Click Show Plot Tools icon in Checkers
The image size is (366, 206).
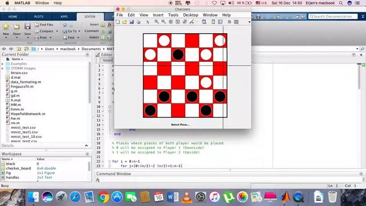point(236,22)
